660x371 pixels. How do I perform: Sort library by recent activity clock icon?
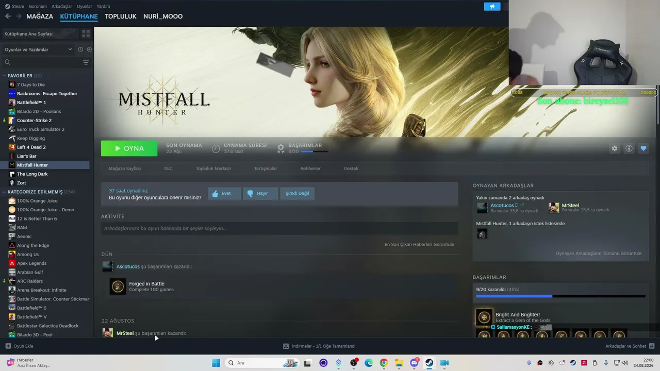(80, 49)
